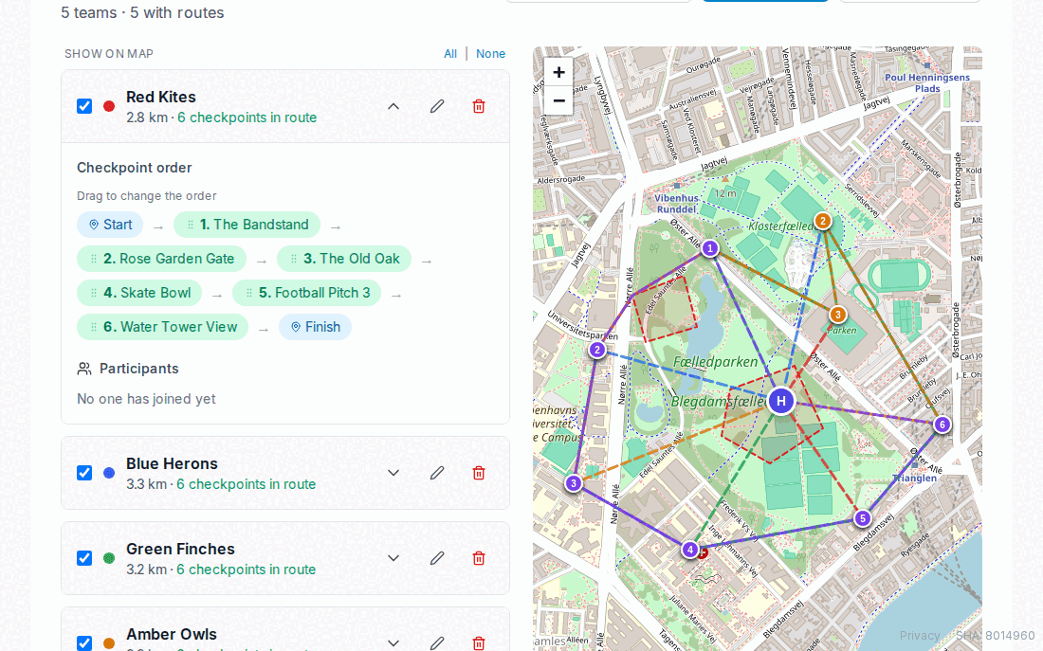The height and width of the screenshot is (651, 1043).
Task: Select the Start chip in checkpoint order
Action: click(110, 225)
